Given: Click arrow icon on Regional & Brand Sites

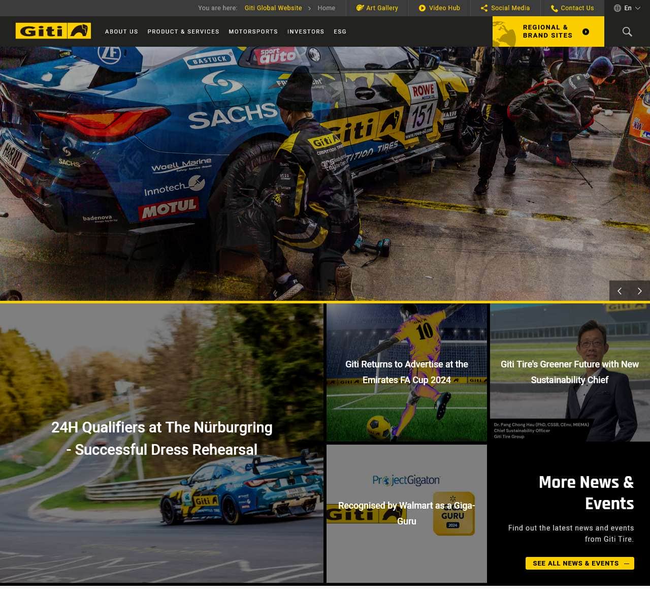Looking at the screenshot, I should (x=586, y=32).
